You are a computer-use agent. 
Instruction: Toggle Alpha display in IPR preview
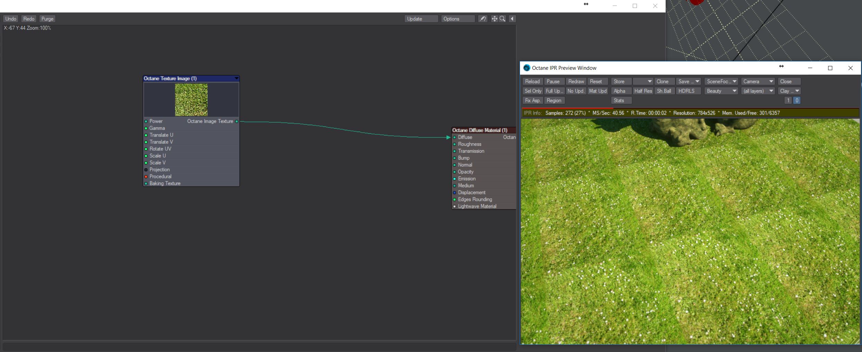(x=621, y=91)
